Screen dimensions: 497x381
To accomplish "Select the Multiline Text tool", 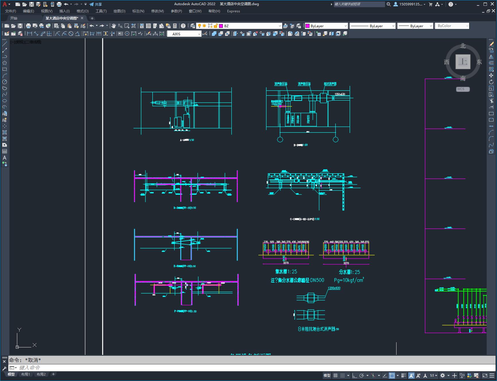I will [x=5, y=158].
